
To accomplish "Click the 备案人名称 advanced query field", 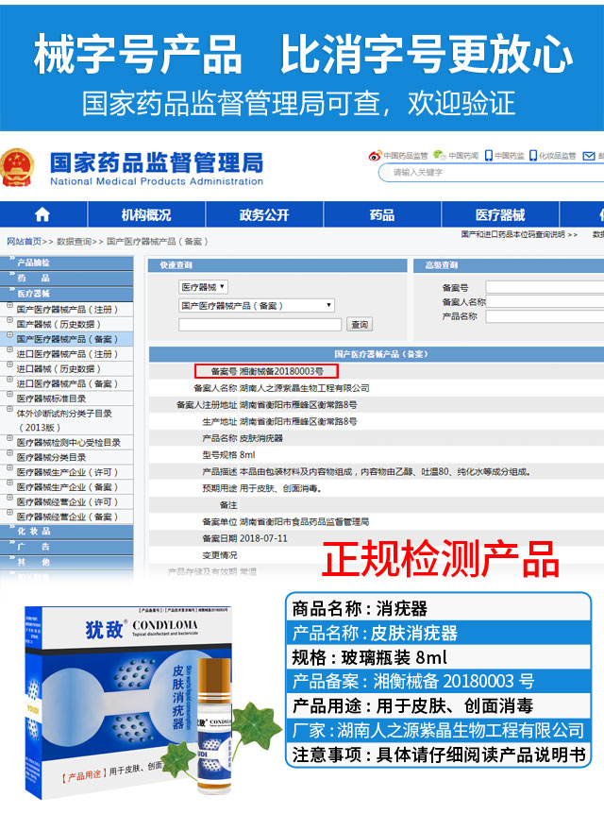I will (545, 301).
